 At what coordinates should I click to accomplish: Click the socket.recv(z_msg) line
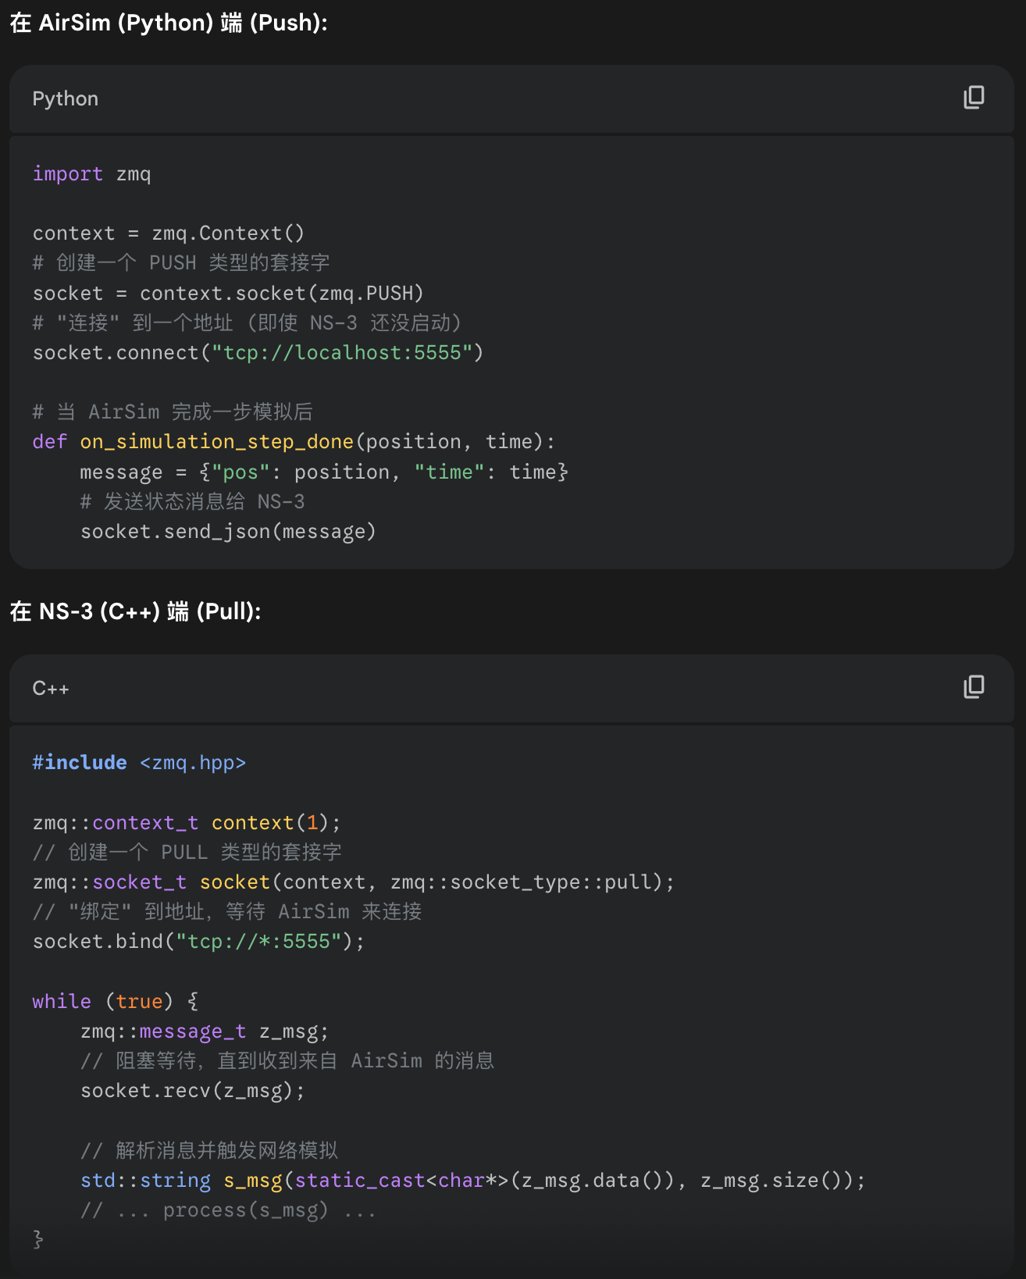(192, 1091)
